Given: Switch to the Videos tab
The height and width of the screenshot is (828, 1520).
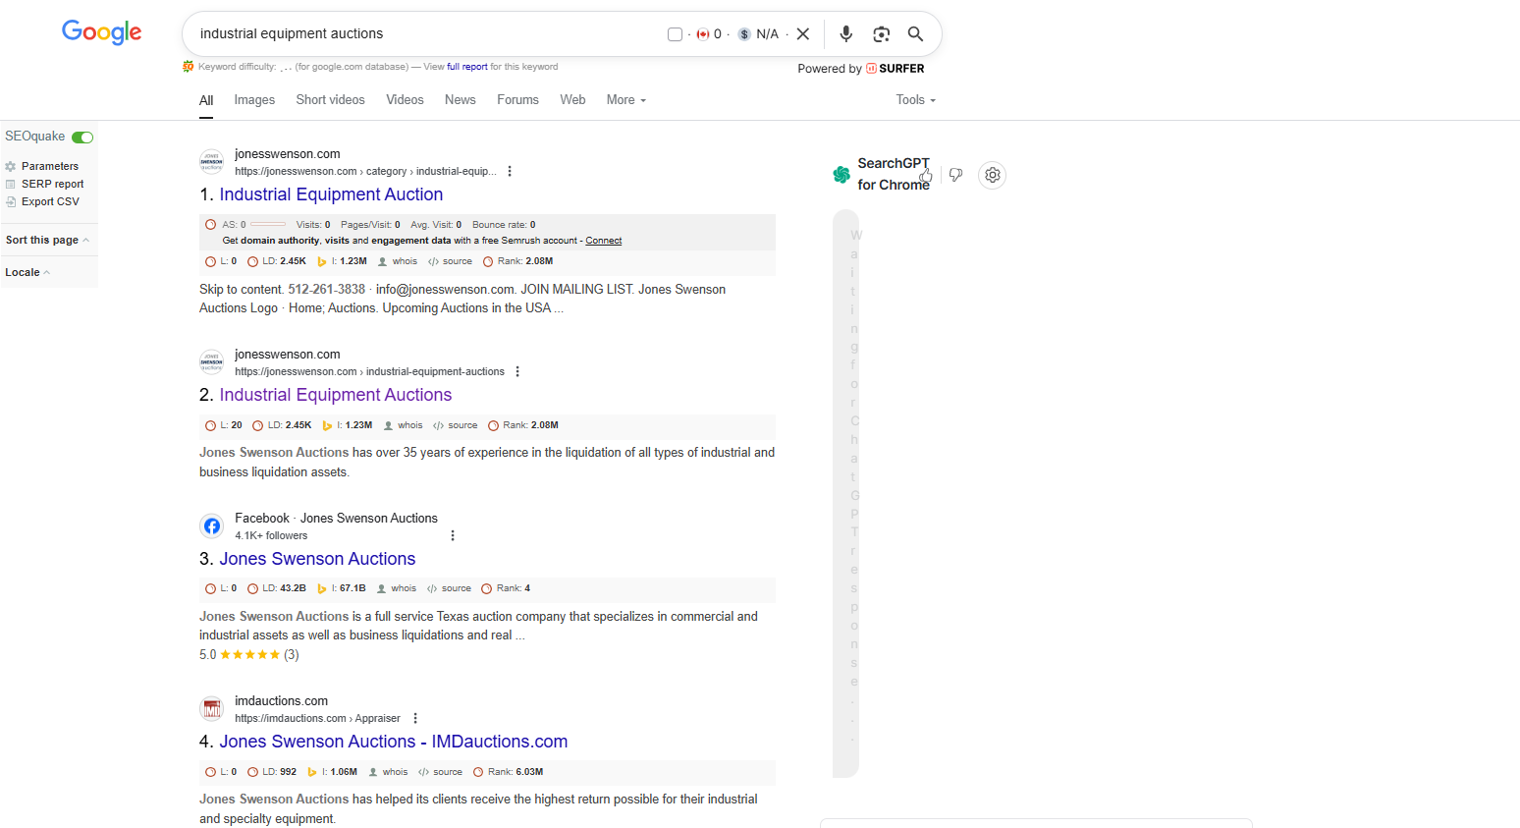Looking at the screenshot, I should tap(405, 100).
